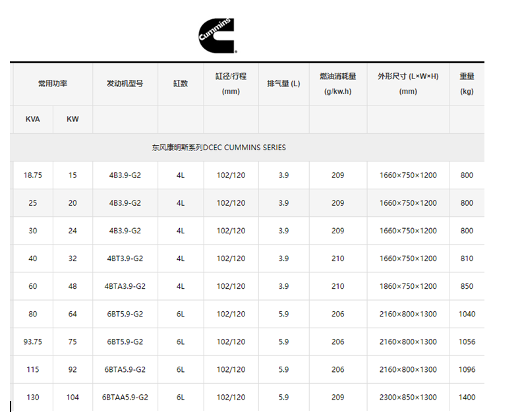Click 4L cylinder cell in 18.75 KVA row
522x420 pixels.
181,175
